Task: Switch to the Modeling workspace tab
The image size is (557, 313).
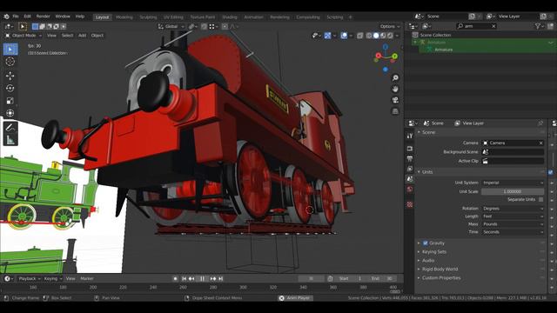Action: click(x=124, y=17)
